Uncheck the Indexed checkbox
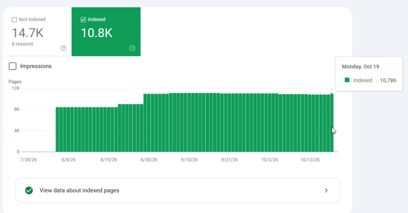The height and width of the screenshot is (213, 408). click(83, 20)
